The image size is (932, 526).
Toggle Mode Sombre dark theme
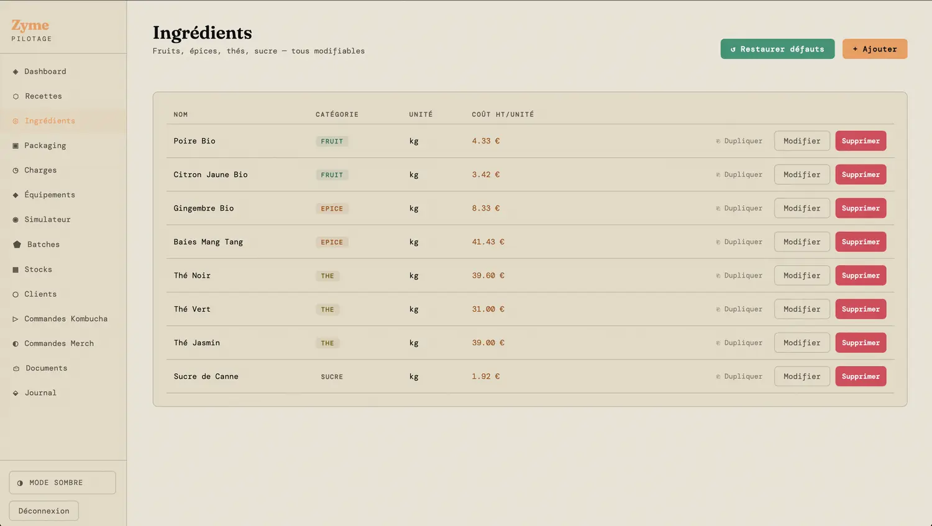(x=62, y=483)
